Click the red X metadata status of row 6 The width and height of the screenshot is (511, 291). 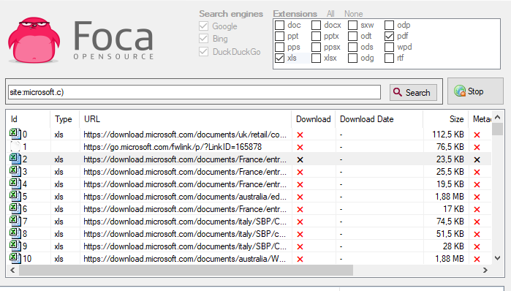coord(477,210)
